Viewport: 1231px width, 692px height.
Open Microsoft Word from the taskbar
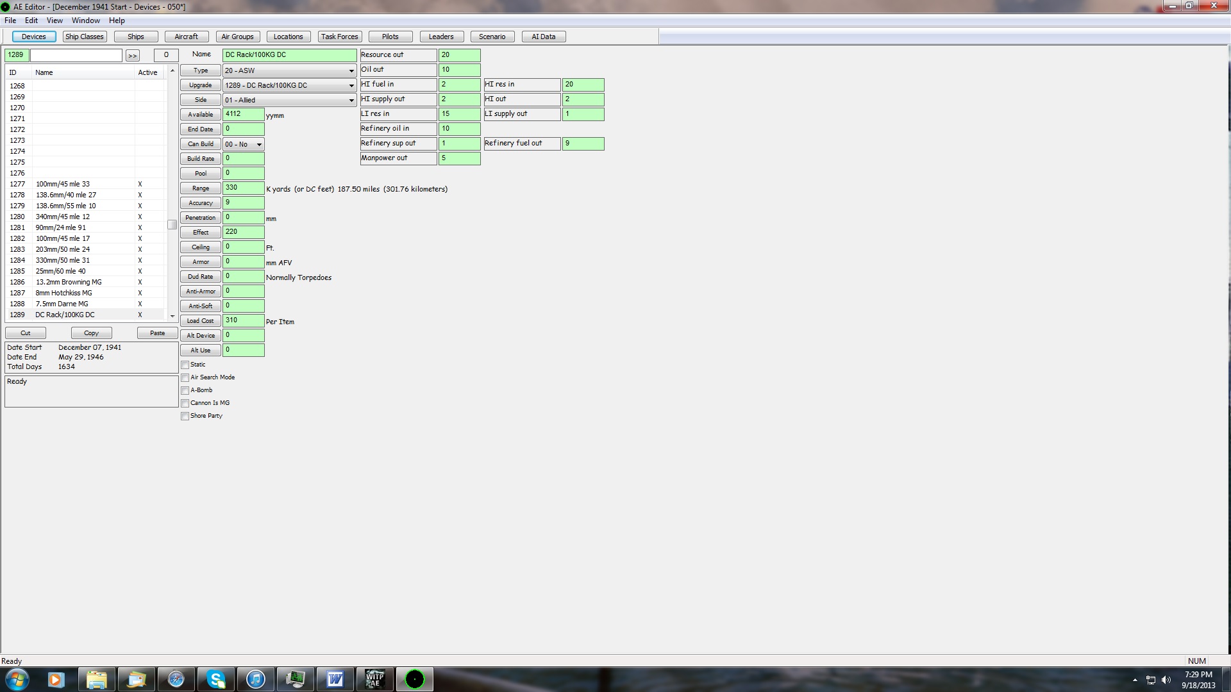tap(335, 679)
